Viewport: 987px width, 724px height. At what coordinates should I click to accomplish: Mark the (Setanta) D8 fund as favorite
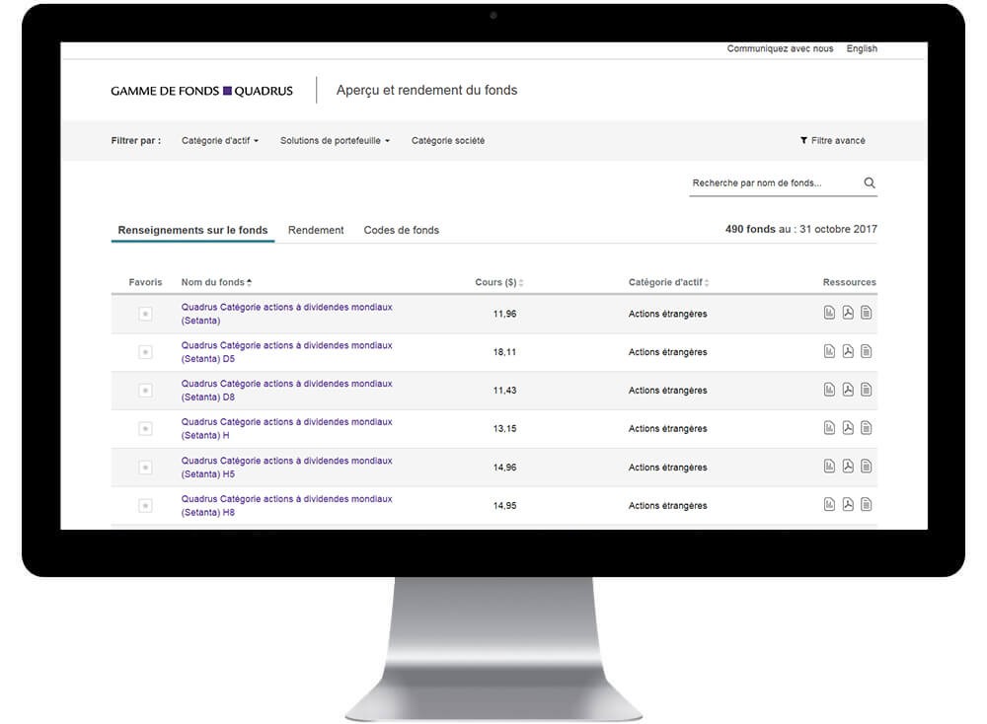tap(145, 391)
